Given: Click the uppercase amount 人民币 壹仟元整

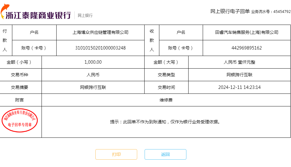Looking at the screenshot, I should 239,62.
